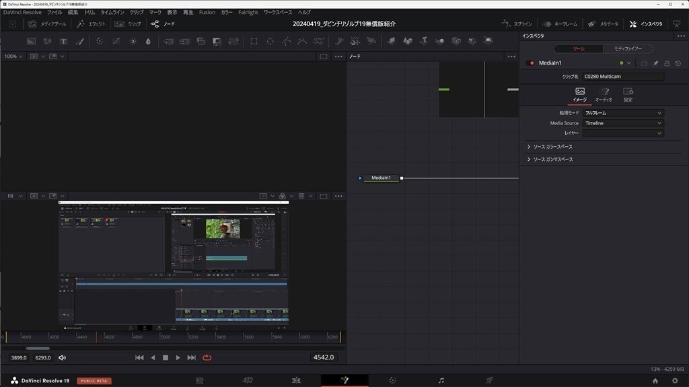This screenshot has height=387, width=689.
Task: Select the FastNoise tool icon
Action: pos(47,41)
